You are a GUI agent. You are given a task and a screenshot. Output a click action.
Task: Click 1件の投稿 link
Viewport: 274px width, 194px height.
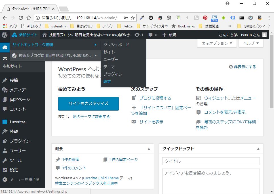point(70,159)
